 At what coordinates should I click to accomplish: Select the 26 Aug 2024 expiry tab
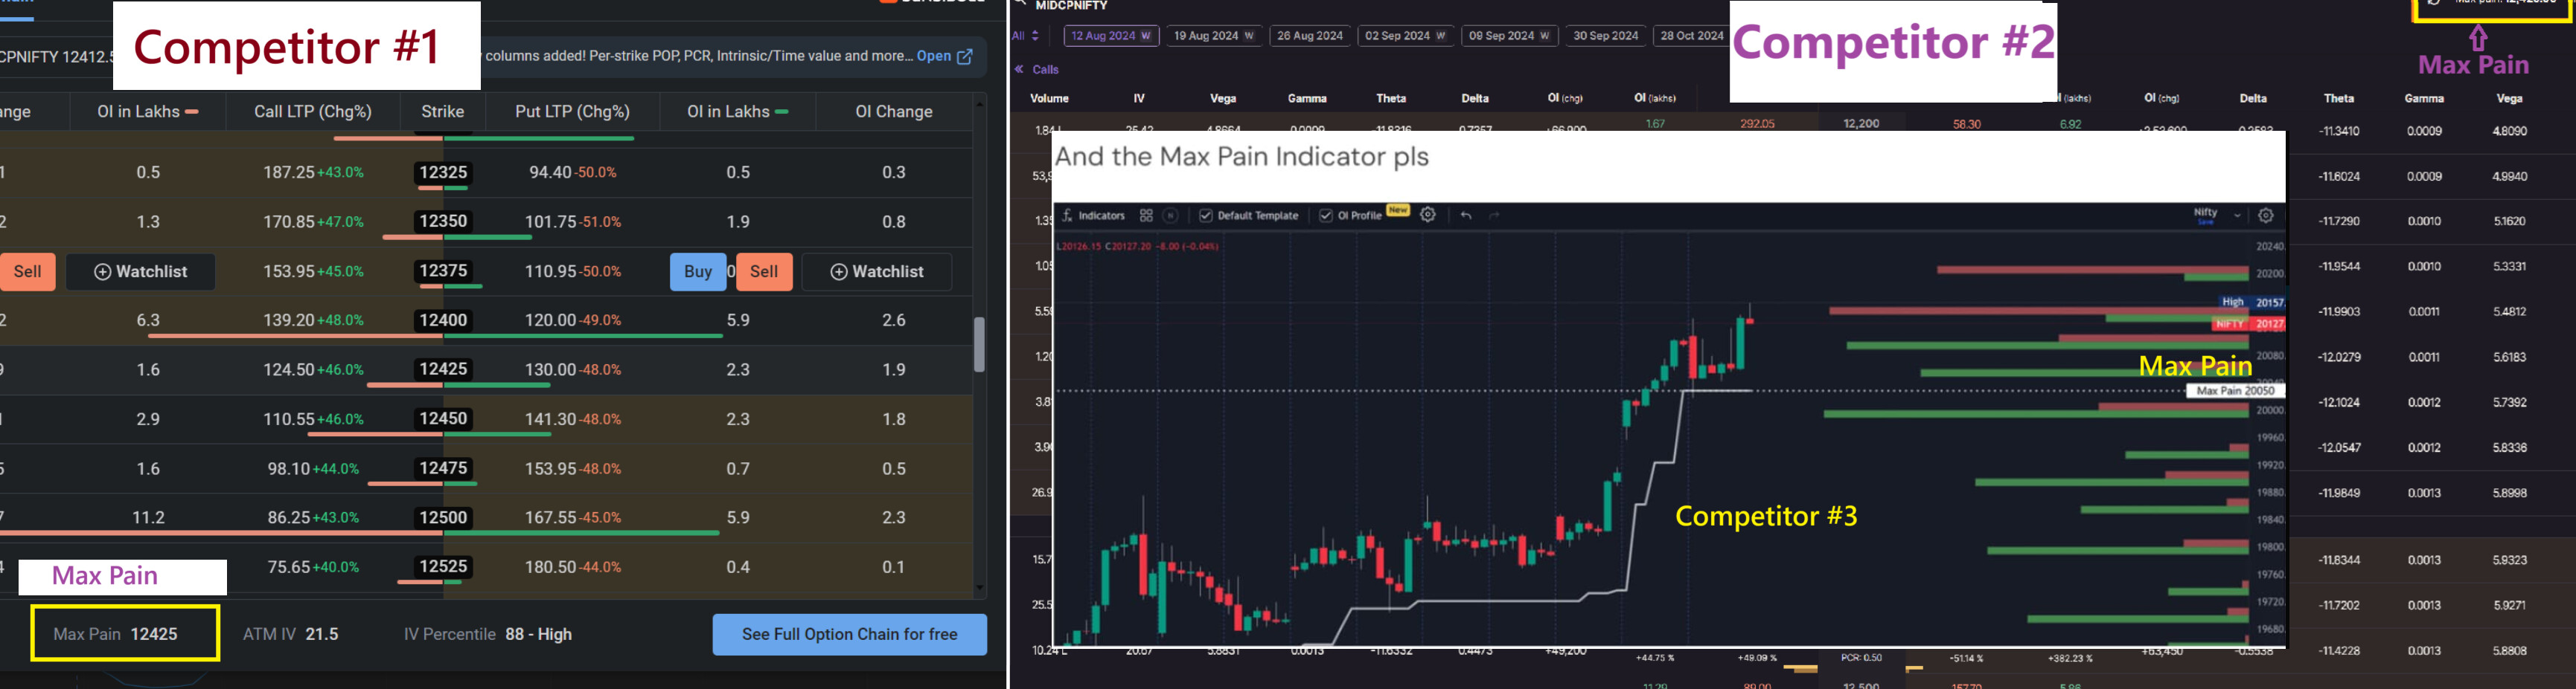[x=1310, y=36]
